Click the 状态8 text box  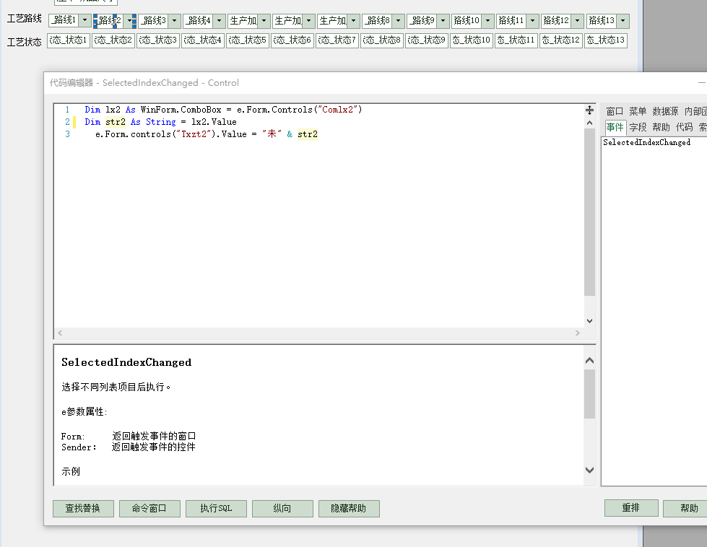point(381,40)
